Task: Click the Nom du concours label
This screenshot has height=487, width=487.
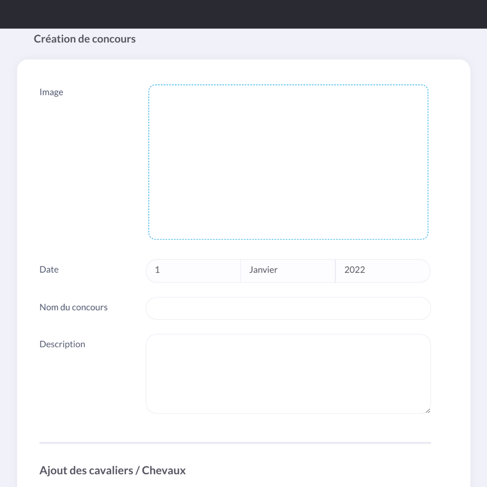Action: [74, 307]
